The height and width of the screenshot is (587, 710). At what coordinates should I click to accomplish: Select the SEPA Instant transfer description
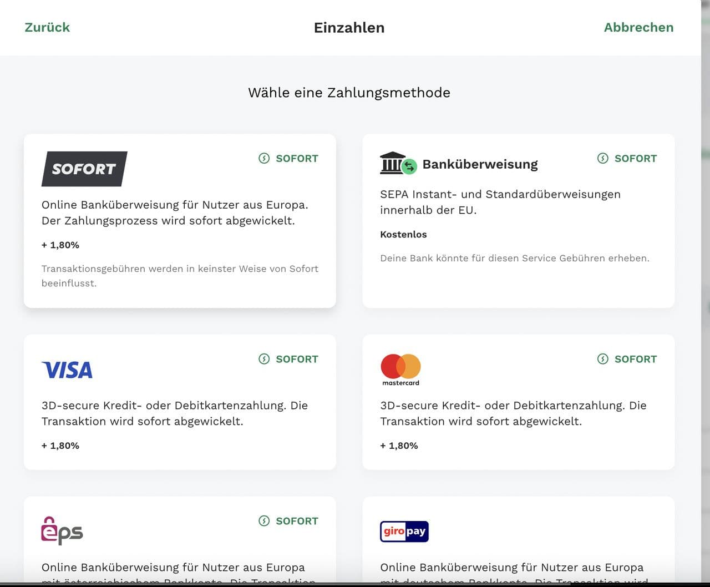[500, 202]
